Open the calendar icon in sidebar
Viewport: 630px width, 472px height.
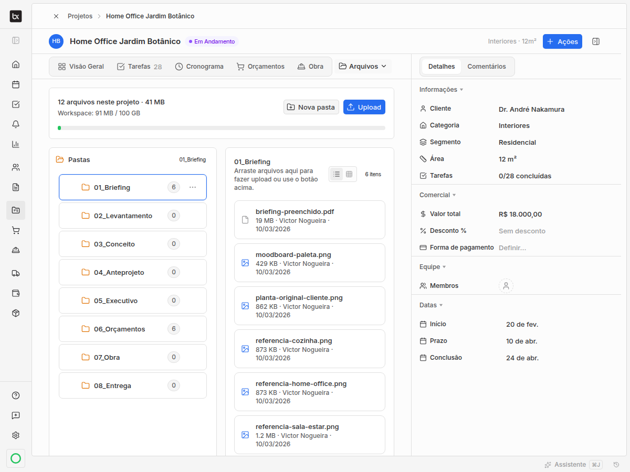16,84
